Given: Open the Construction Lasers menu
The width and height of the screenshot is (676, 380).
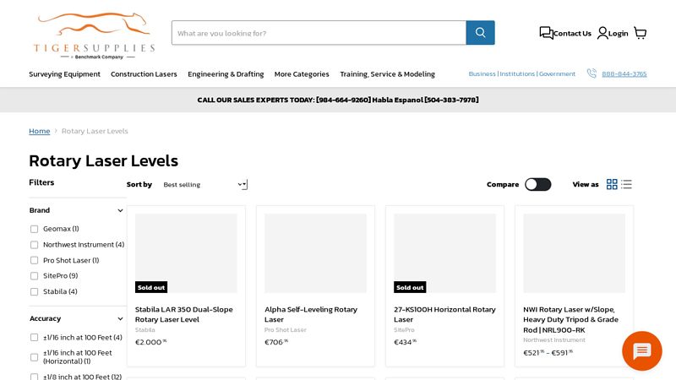Looking at the screenshot, I should (144, 74).
